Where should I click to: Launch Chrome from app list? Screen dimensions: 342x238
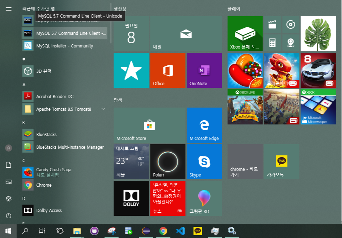tap(65, 185)
